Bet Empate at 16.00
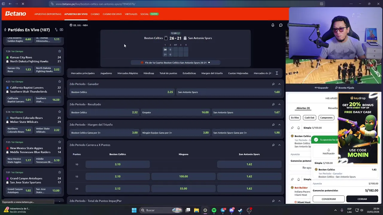 pyautogui.click(x=175, y=112)
